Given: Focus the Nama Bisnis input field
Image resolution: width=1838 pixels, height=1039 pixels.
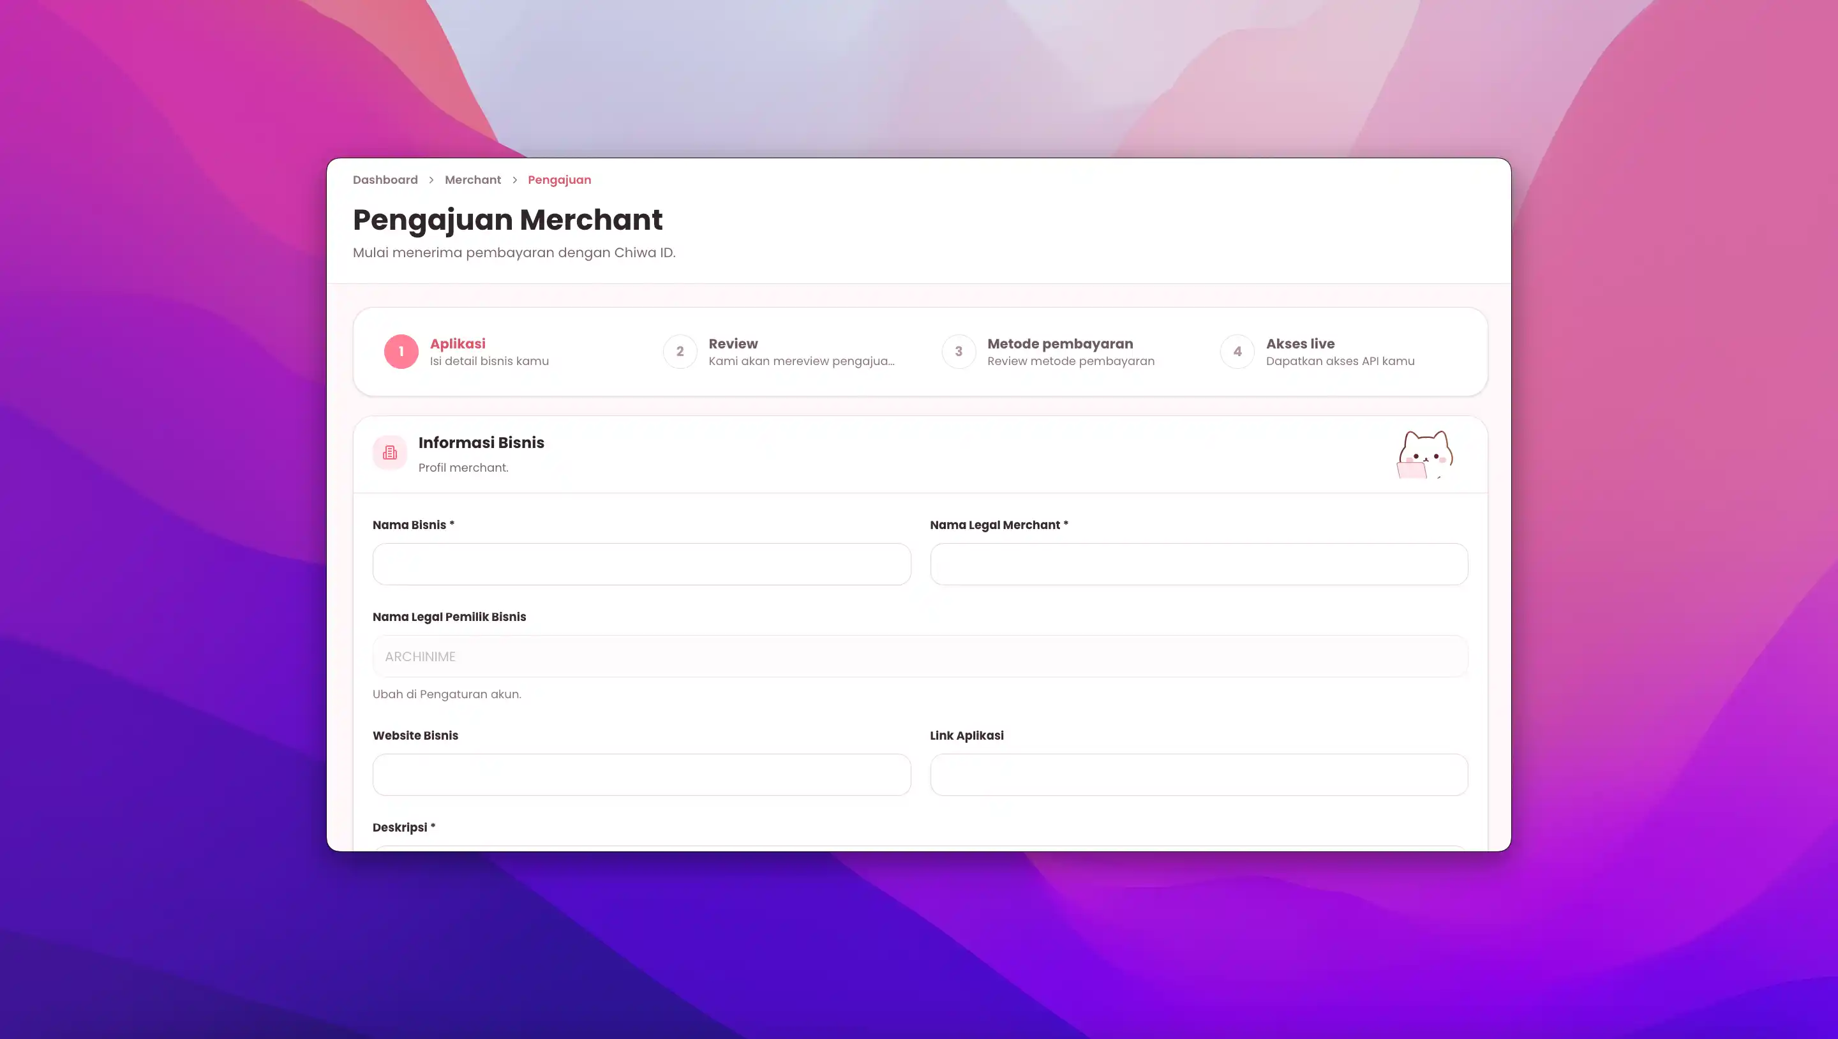Looking at the screenshot, I should pyautogui.click(x=641, y=564).
